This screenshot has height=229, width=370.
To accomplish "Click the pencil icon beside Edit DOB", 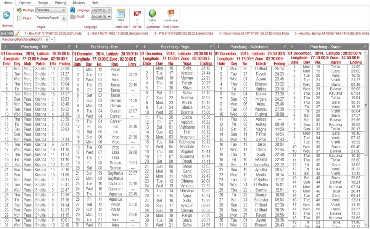I will [17, 34].
